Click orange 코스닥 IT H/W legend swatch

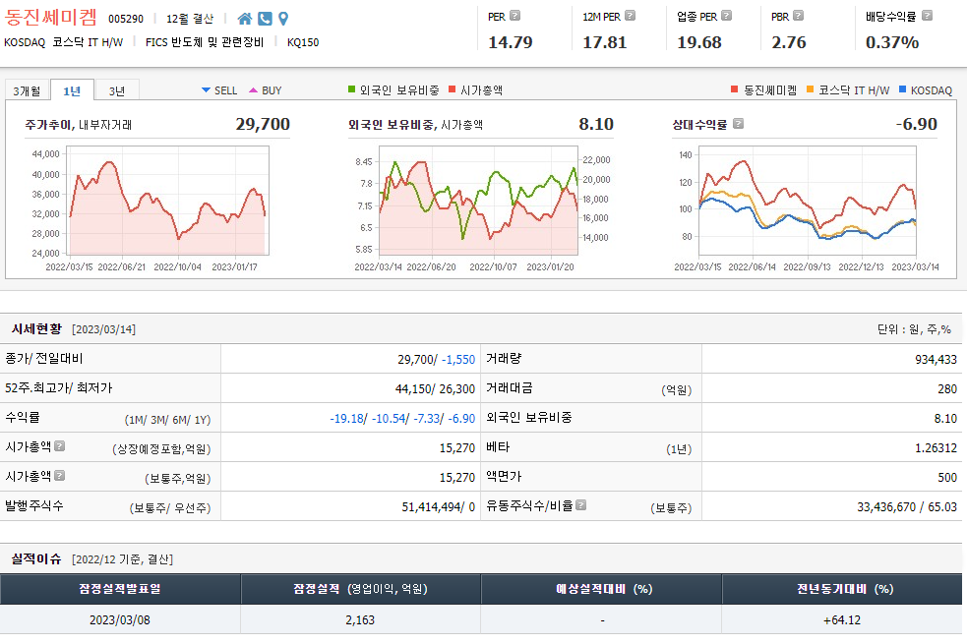pyautogui.click(x=811, y=89)
